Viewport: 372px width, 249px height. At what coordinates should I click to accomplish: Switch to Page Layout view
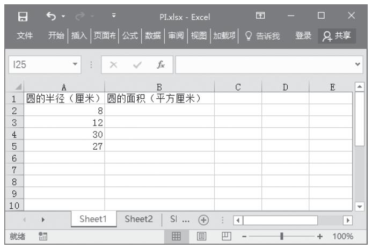tap(200, 236)
